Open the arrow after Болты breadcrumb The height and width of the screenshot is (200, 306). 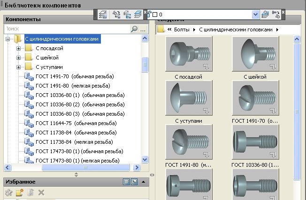tap(194, 30)
